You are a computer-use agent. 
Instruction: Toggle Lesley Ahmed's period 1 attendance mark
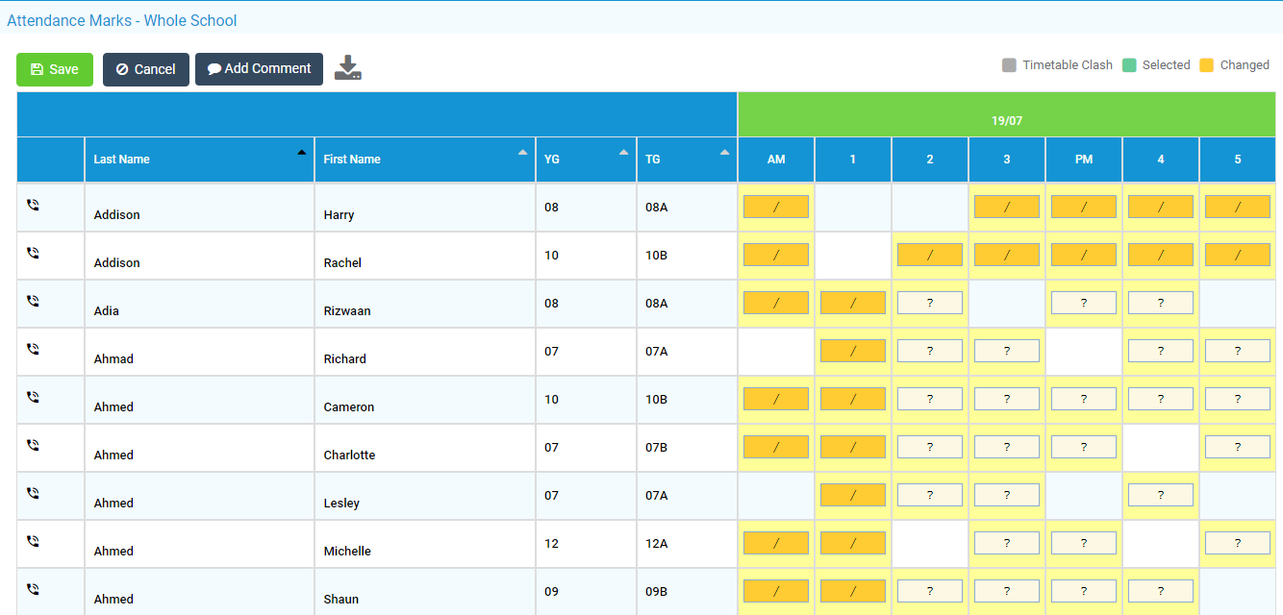(x=852, y=494)
